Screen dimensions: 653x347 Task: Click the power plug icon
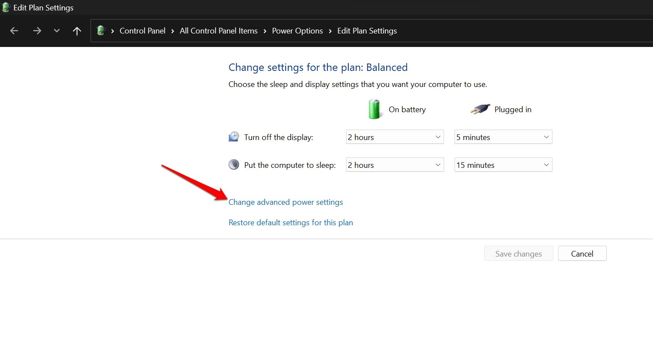480,110
